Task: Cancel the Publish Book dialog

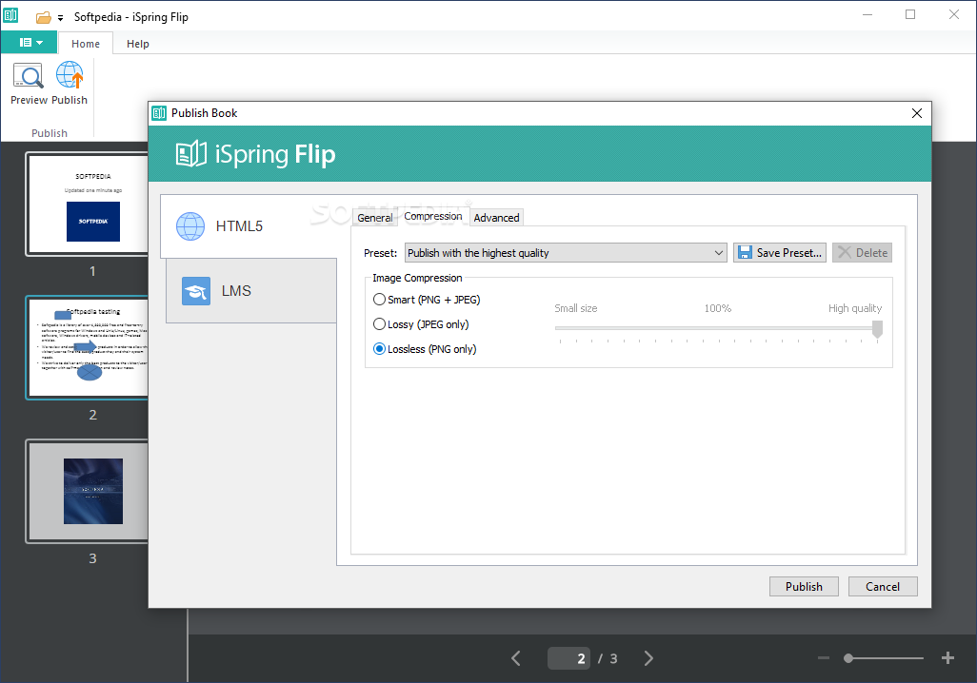Action: click(x=883, y=587)
